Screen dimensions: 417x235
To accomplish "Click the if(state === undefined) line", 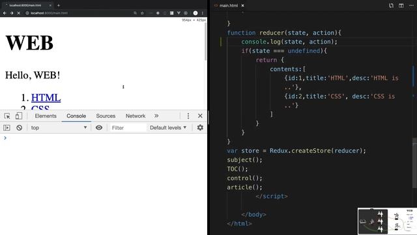I will [x=284, y=51].
